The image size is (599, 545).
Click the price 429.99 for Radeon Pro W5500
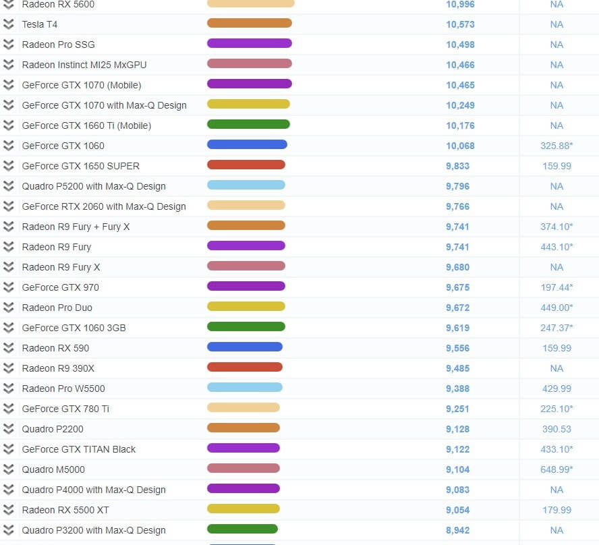pos(557,389)
